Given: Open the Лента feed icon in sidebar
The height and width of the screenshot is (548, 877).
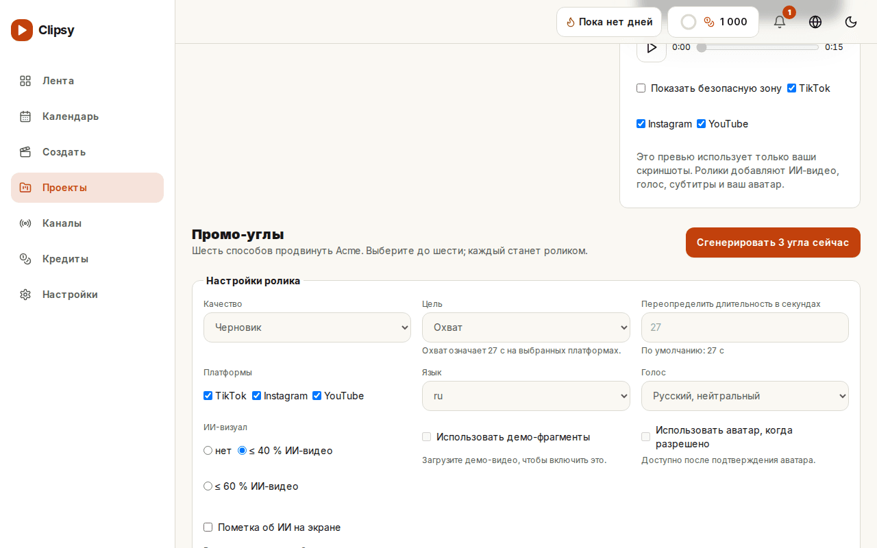Looking at the screenshot, I should (25, 81).
